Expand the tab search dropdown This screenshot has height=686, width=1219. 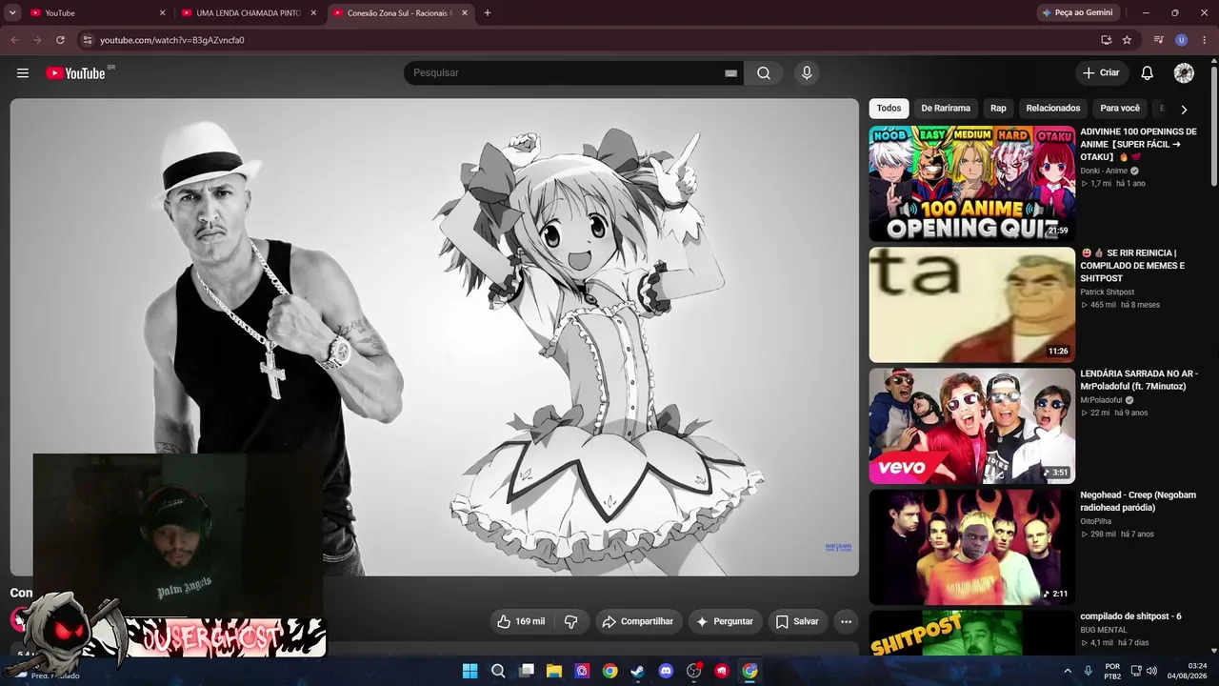tap(12, 13)
